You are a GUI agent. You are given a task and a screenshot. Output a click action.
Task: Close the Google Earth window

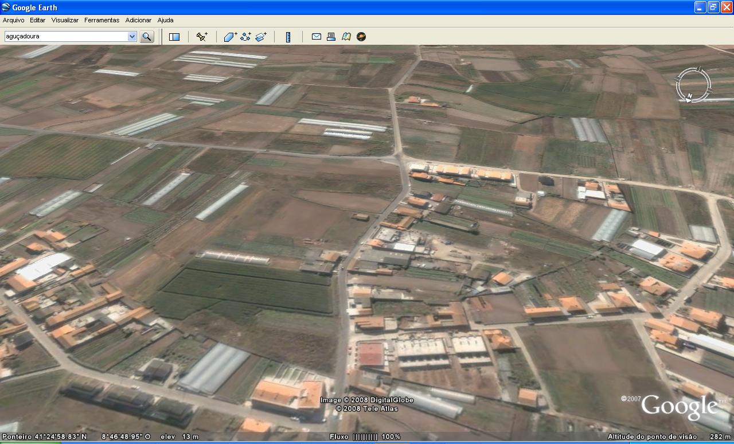pos(727,7)
